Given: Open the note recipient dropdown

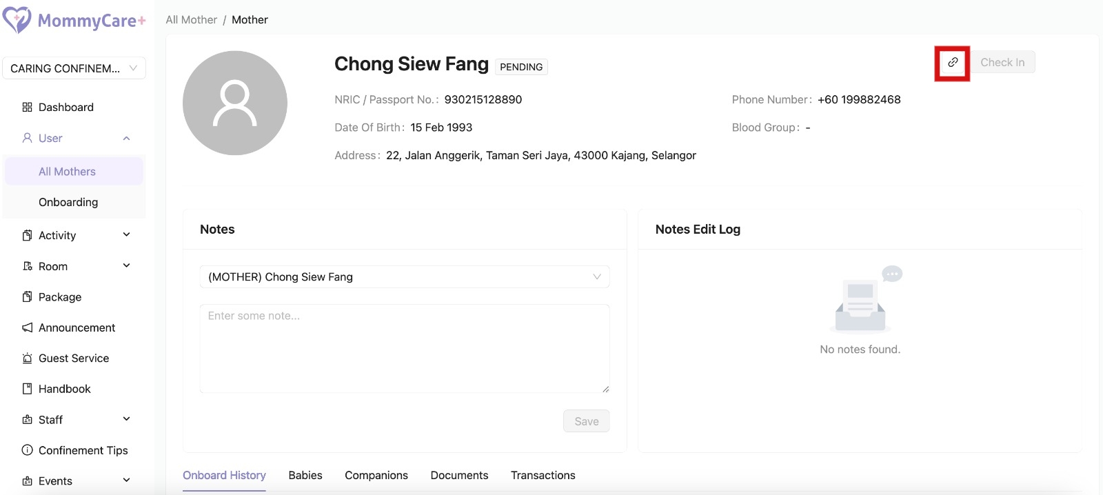Looking at the screenshot, I should 404,277.
